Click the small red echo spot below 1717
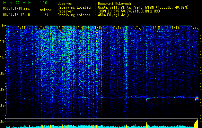 point(146,100)
